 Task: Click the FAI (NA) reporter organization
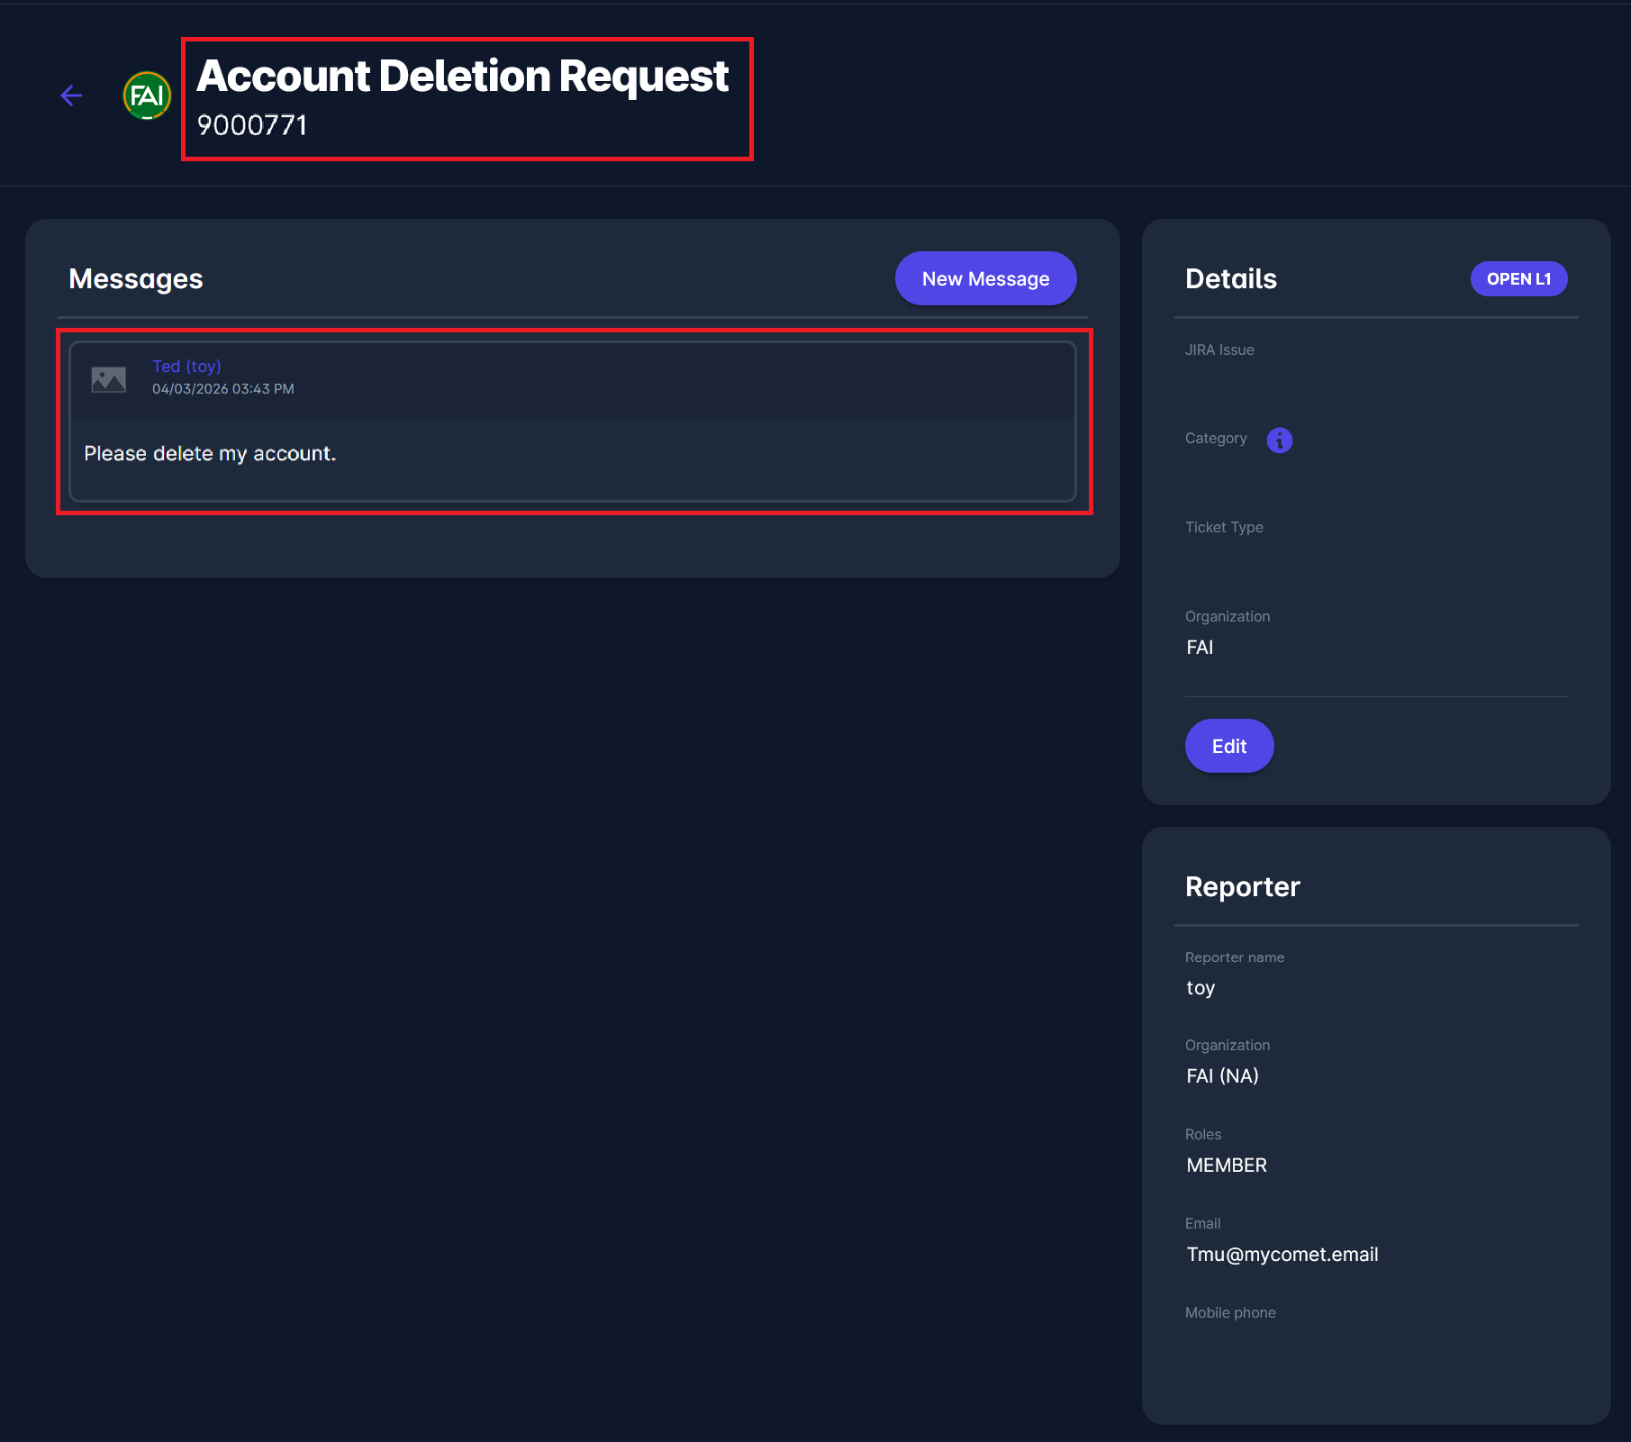(1222, 1076)
